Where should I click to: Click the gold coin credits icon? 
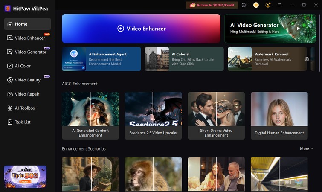tap(256, 5)
